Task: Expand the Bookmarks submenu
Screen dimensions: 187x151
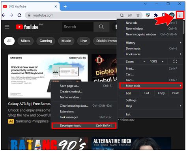Action: pyautogui.click(x=150, y=54)
